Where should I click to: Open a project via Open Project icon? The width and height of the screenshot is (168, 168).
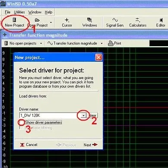tap(38, 22)
